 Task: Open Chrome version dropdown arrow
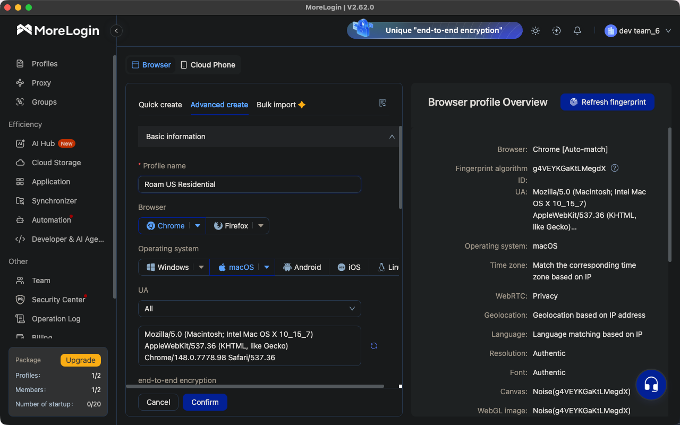[198, 226]
